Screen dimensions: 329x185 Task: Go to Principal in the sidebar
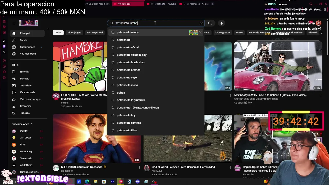click(x=27, y=33)
